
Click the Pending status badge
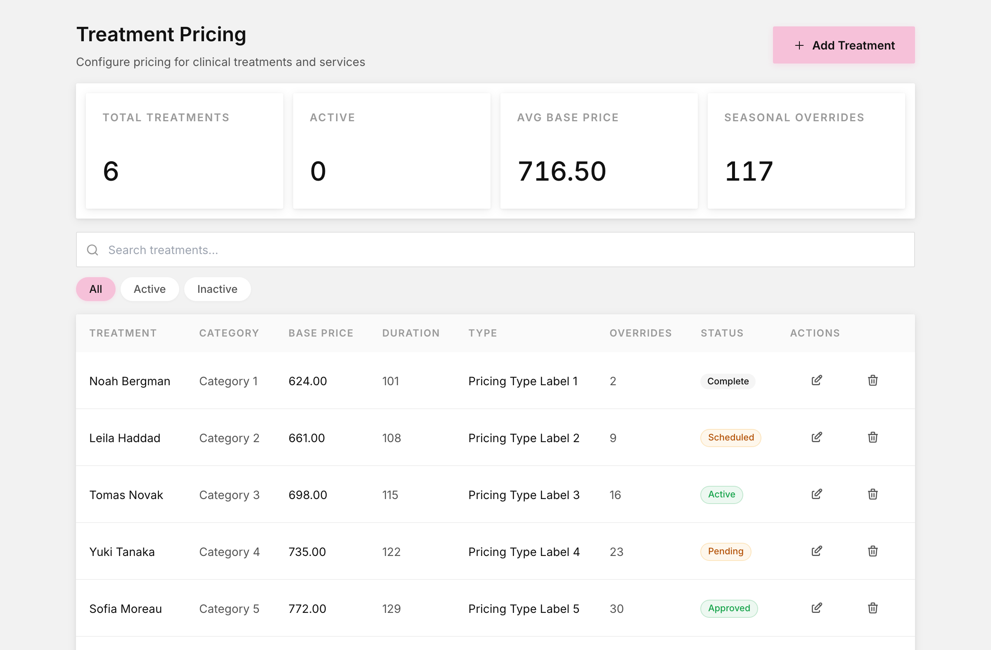point(725,551)
